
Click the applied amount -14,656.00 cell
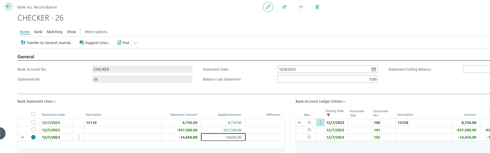click(x=223, y=137)
